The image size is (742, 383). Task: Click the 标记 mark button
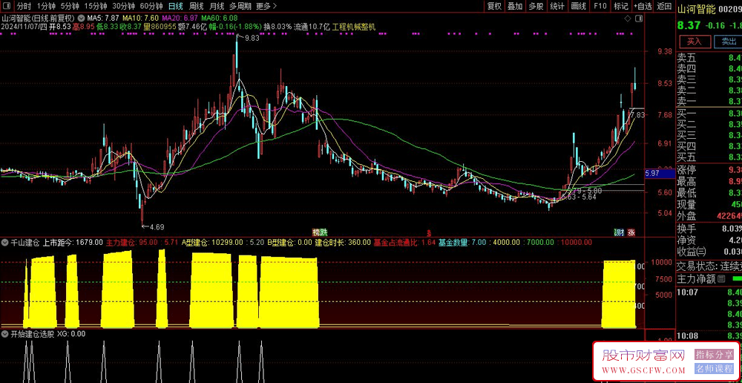pos(620,6)
